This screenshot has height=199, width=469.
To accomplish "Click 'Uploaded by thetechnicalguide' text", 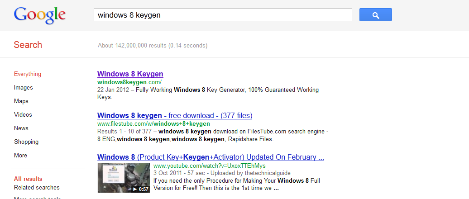I will [250, 173].
